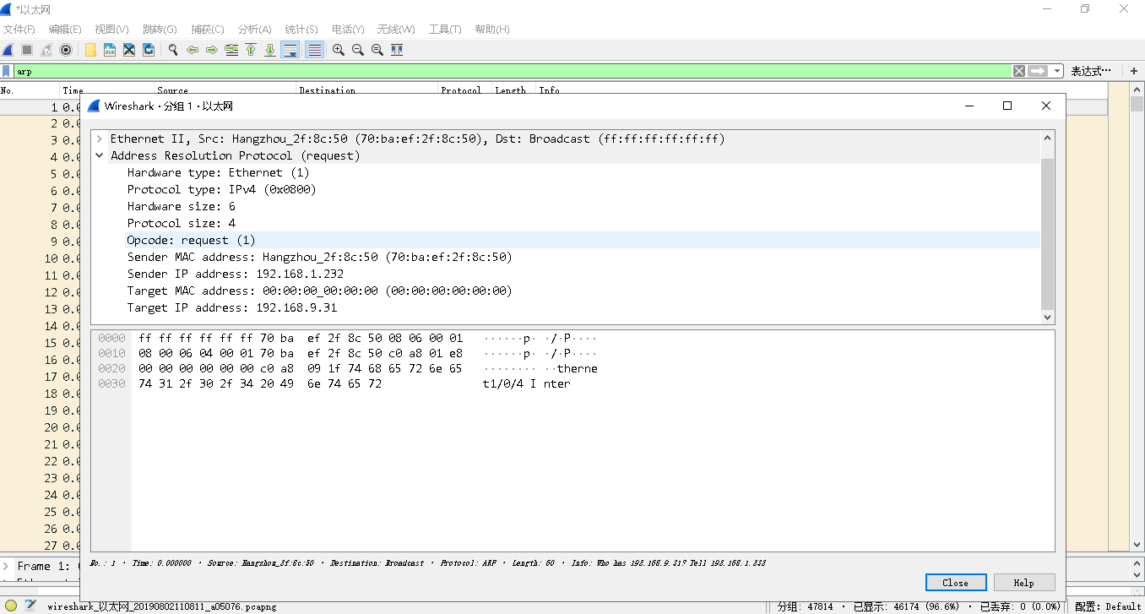Screen dimensions: 1145x614
Task: Find a packet with the magnifier icon
Action: click(173, 50)
